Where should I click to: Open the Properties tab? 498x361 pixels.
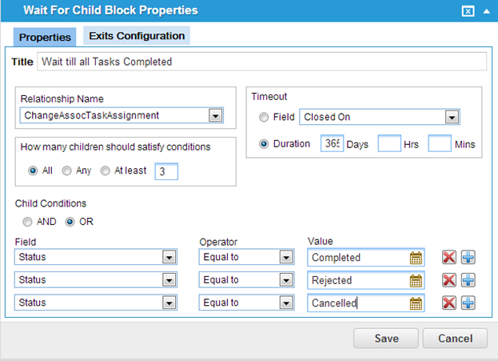(x=45, y=37)
